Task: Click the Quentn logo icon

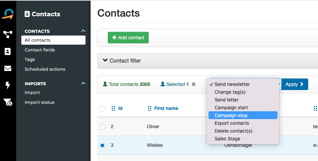Action: click(x=8, y=14)
